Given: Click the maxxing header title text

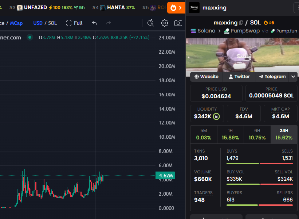Looking at the screenshot, I should point(215,8).
